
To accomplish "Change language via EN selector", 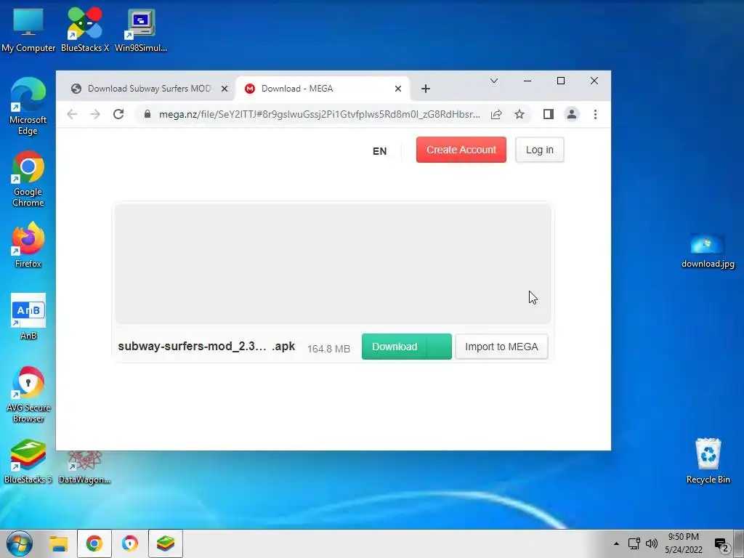I will pos(379,151).
